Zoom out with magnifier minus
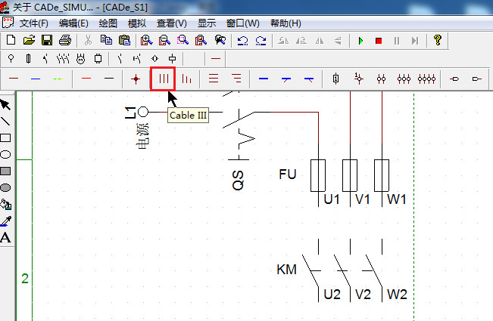Viewport: 493px width, 321px height. [x=164, y=40]
